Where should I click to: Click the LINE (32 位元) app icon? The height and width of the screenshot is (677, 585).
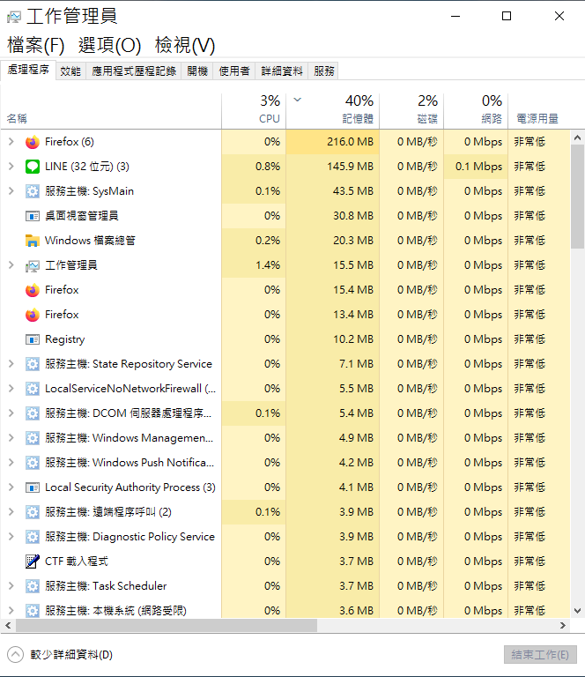point(33,167)
